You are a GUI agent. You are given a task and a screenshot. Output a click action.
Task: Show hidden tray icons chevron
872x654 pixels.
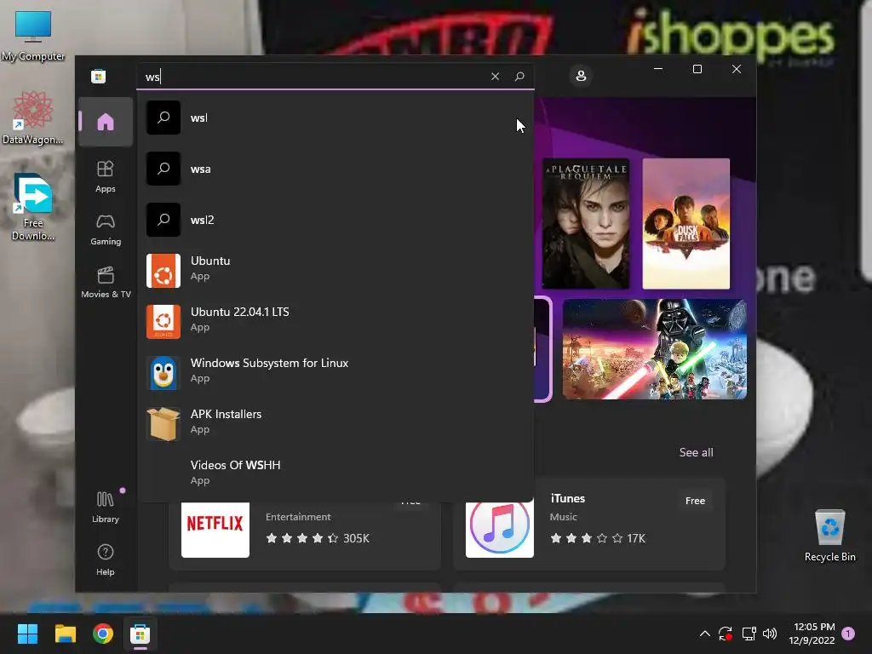[704, 634]
